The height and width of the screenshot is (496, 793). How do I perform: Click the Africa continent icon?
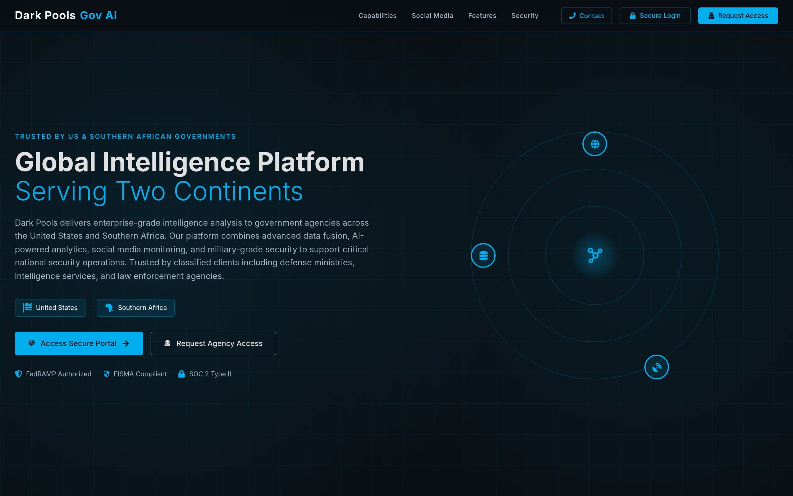point(109,308)
